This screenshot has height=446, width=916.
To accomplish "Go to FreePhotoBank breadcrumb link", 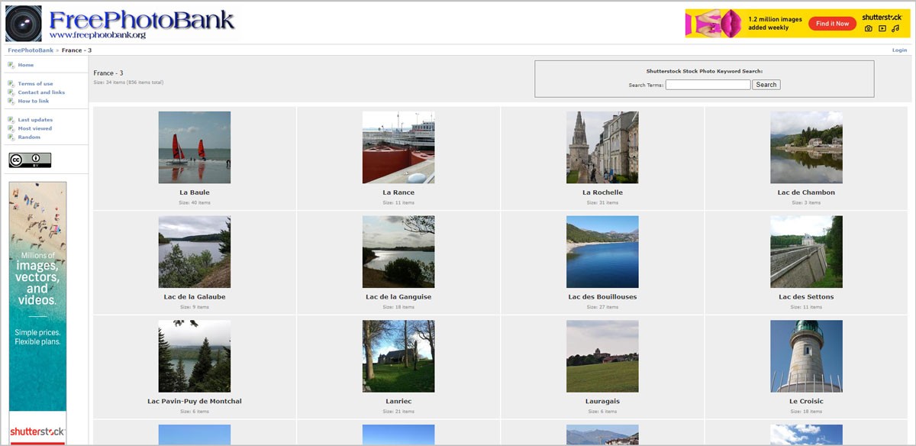I will [31, 50].
